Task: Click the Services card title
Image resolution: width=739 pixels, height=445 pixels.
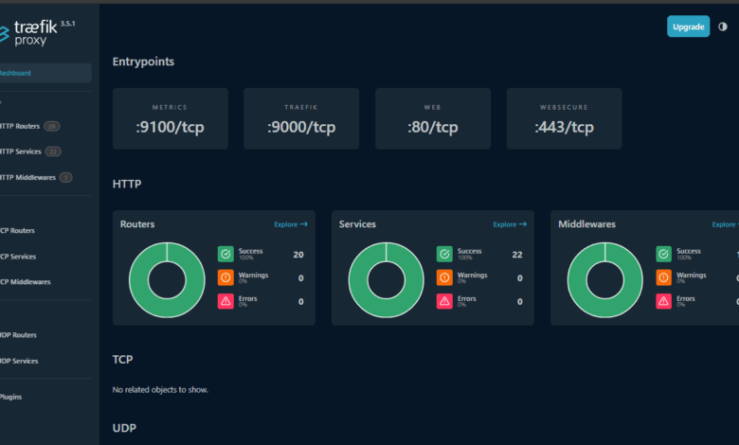Action: (x=357, y=224)
